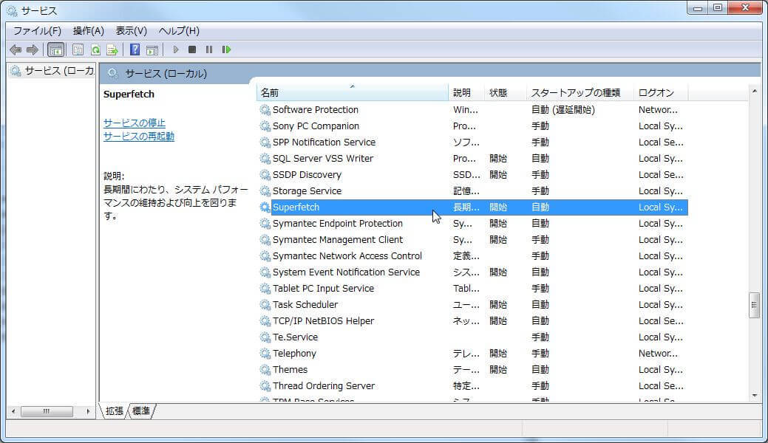Click the Pause Service toolbar icon
Image resolution: width=768 pixels, height=443 pixels.
[209, 49]
